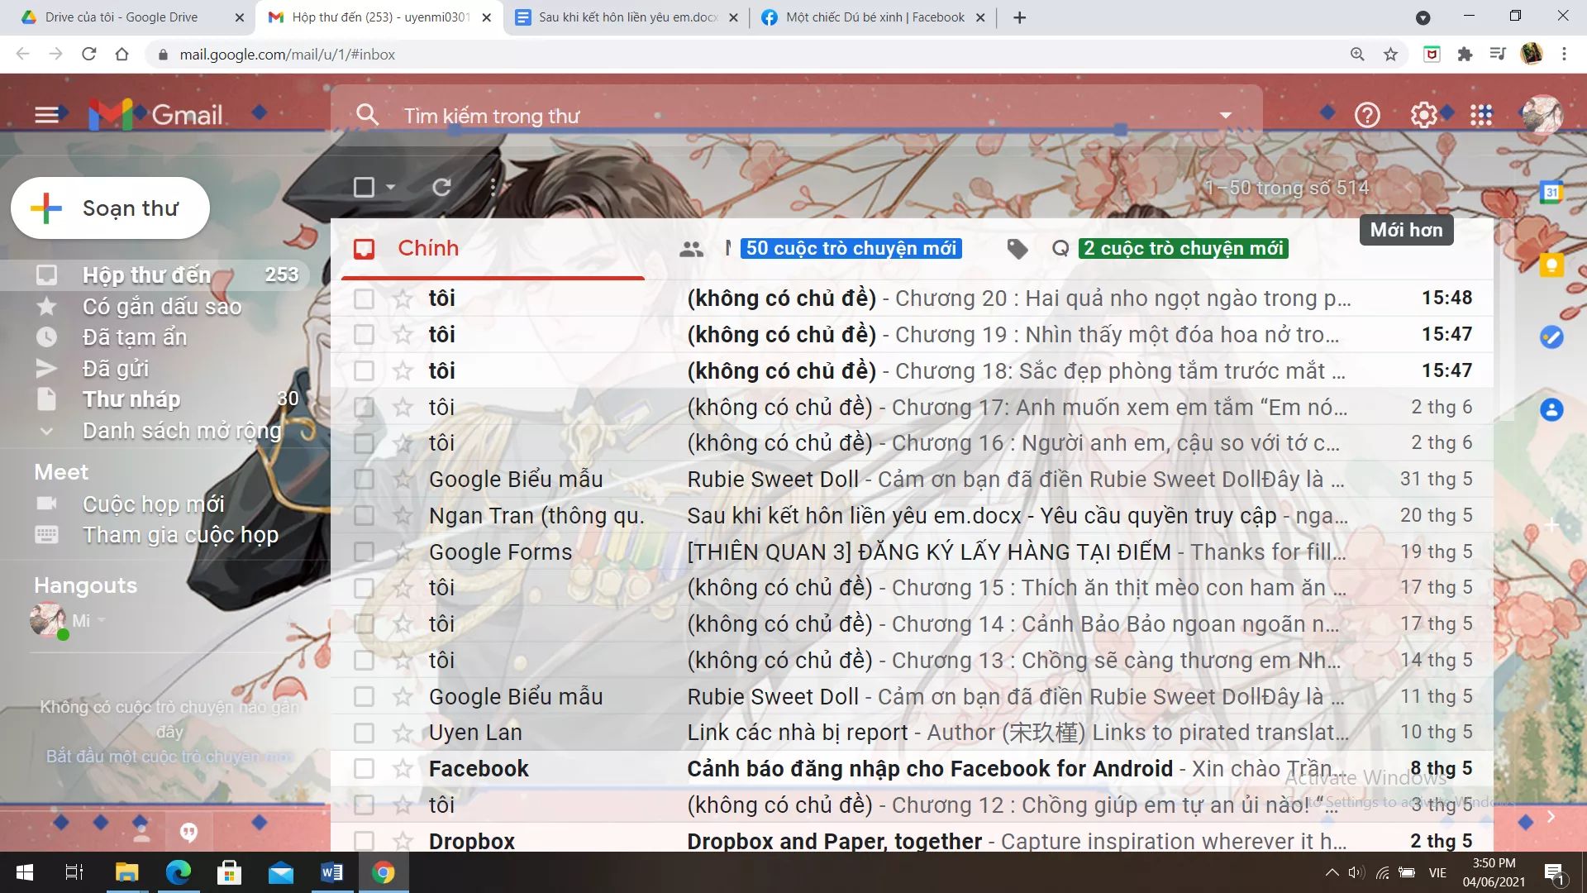Click Tham gia cuộc họp
This screenshot has height=893, width=1587.
[x=180, y=535]
